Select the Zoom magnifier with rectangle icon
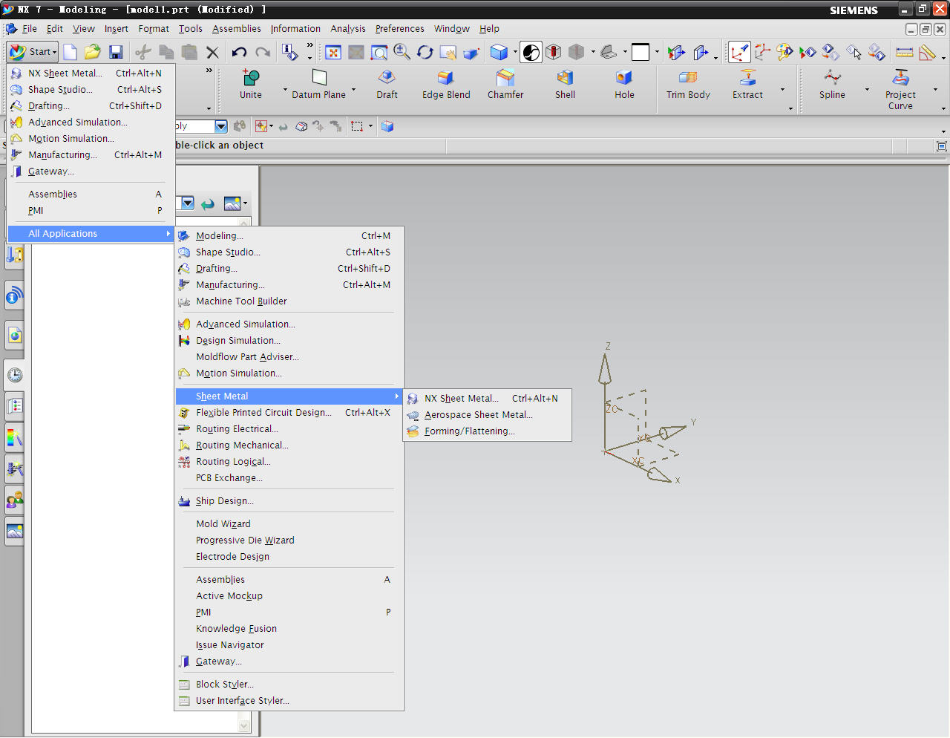This screenshot has width=950, height=738. coord(379,52)
